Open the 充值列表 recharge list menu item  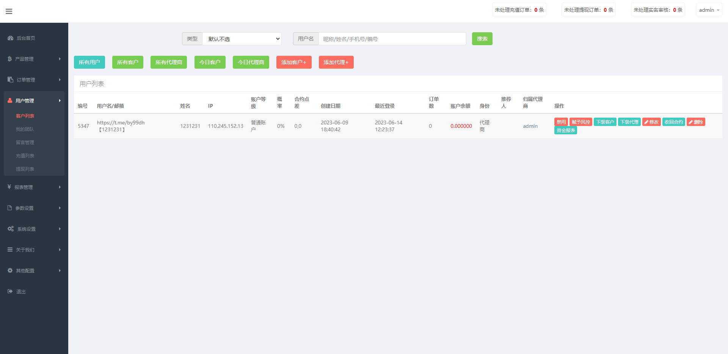[25, 155]
